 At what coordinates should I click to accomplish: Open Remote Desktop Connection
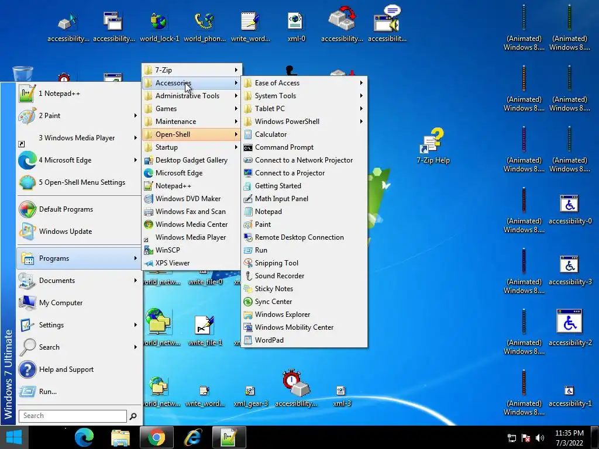click(304, 237)
